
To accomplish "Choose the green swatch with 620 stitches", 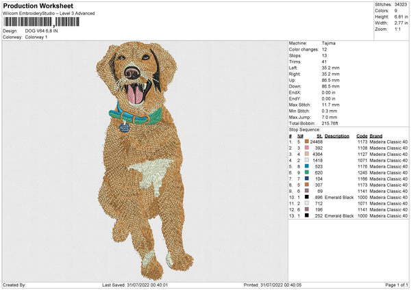I will coord(307,172).
